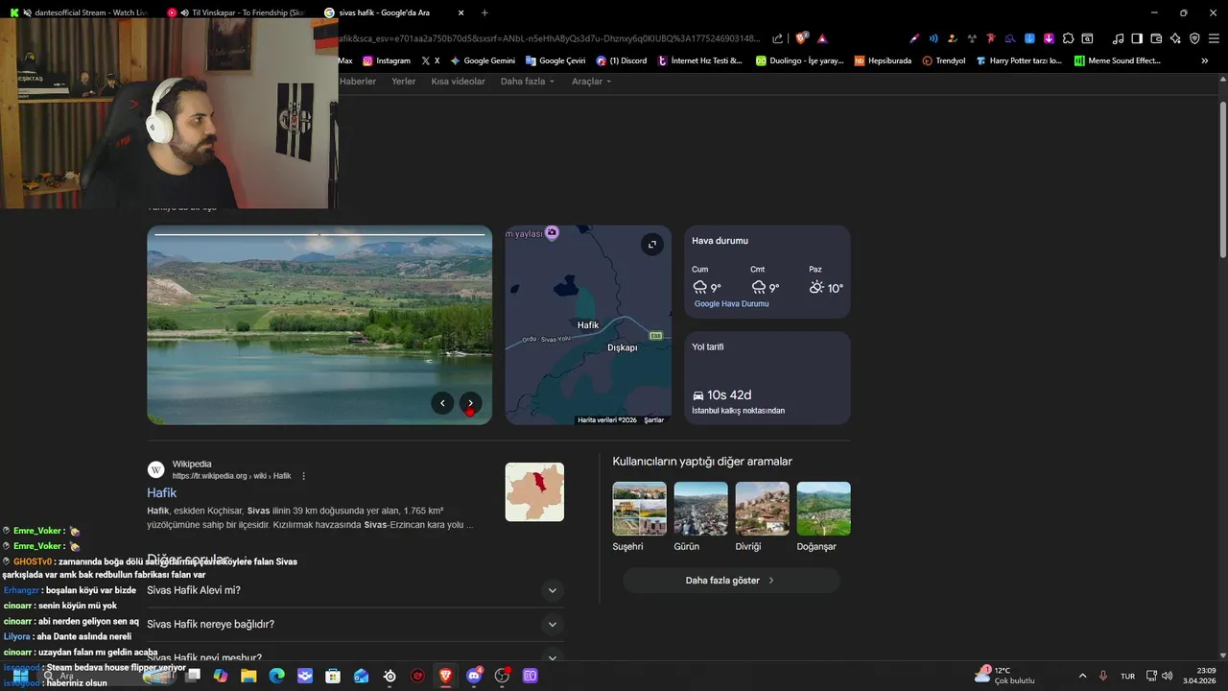Open Gürün related search thumbnail

point(701,509)
